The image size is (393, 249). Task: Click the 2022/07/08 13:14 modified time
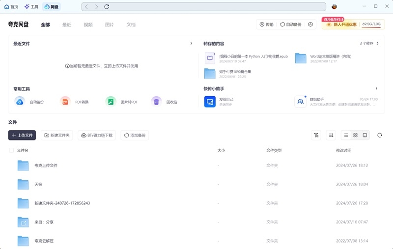tap(352, 241)
